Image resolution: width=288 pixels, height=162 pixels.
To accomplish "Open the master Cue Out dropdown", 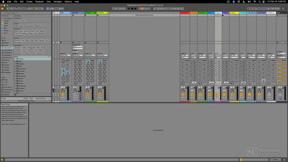I will 282,54.
